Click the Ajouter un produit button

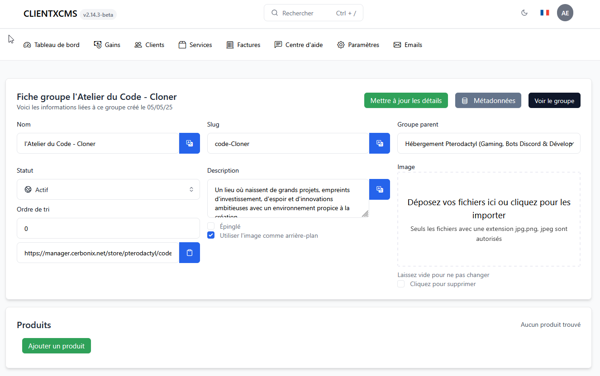(x=57, y=346)
